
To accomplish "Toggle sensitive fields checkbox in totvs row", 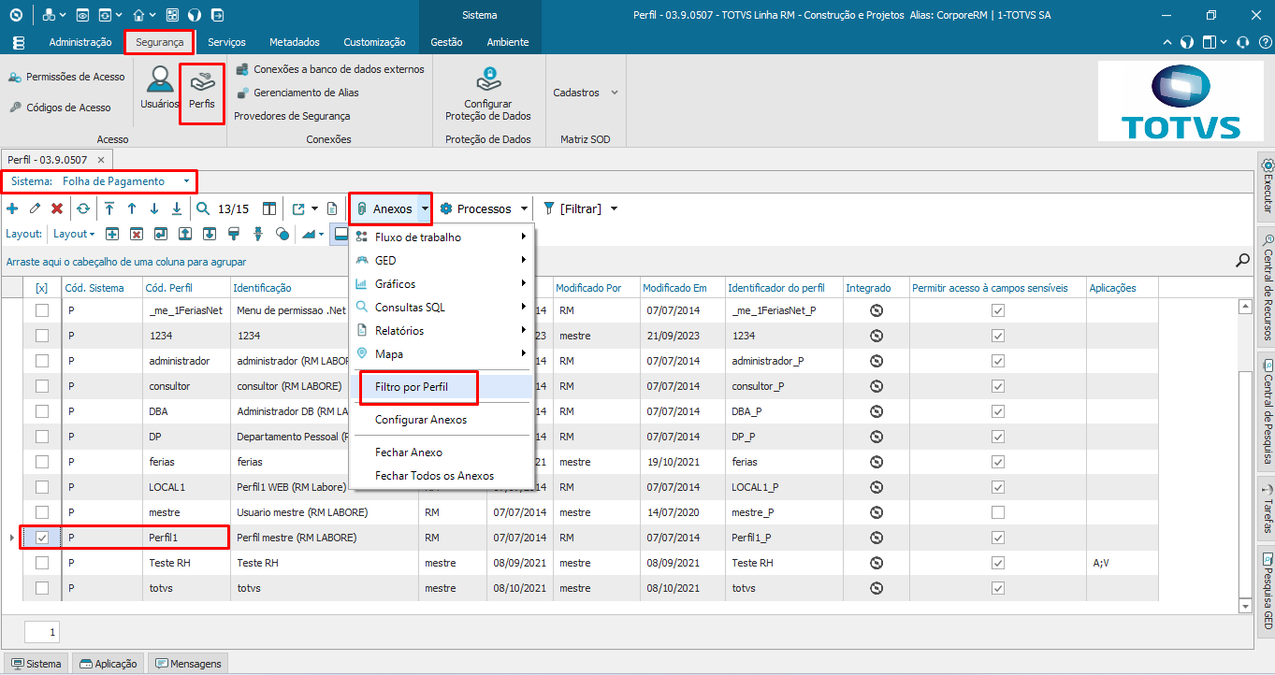I will click(998, 588).
